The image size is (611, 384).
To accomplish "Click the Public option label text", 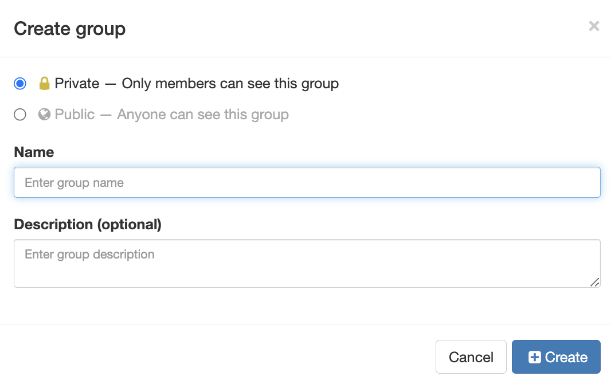I will [74, 114].
